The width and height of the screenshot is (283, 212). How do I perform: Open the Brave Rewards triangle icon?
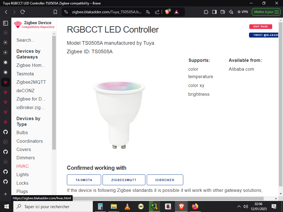coord(177,12)
